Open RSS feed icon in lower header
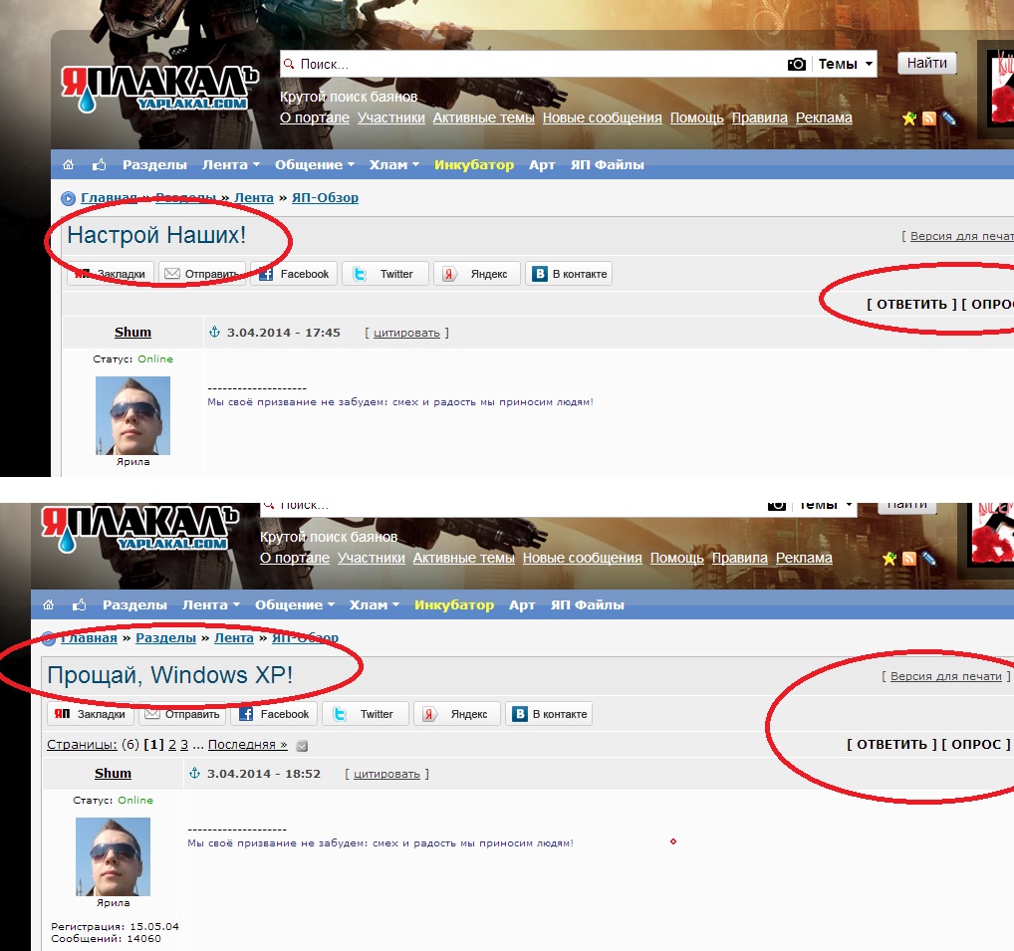This screenshot has width=1014, height=951. 909,559
